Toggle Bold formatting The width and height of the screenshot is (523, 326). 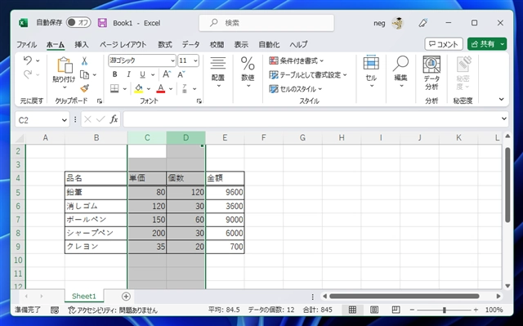pyautogui.click(x=114, y=74)
